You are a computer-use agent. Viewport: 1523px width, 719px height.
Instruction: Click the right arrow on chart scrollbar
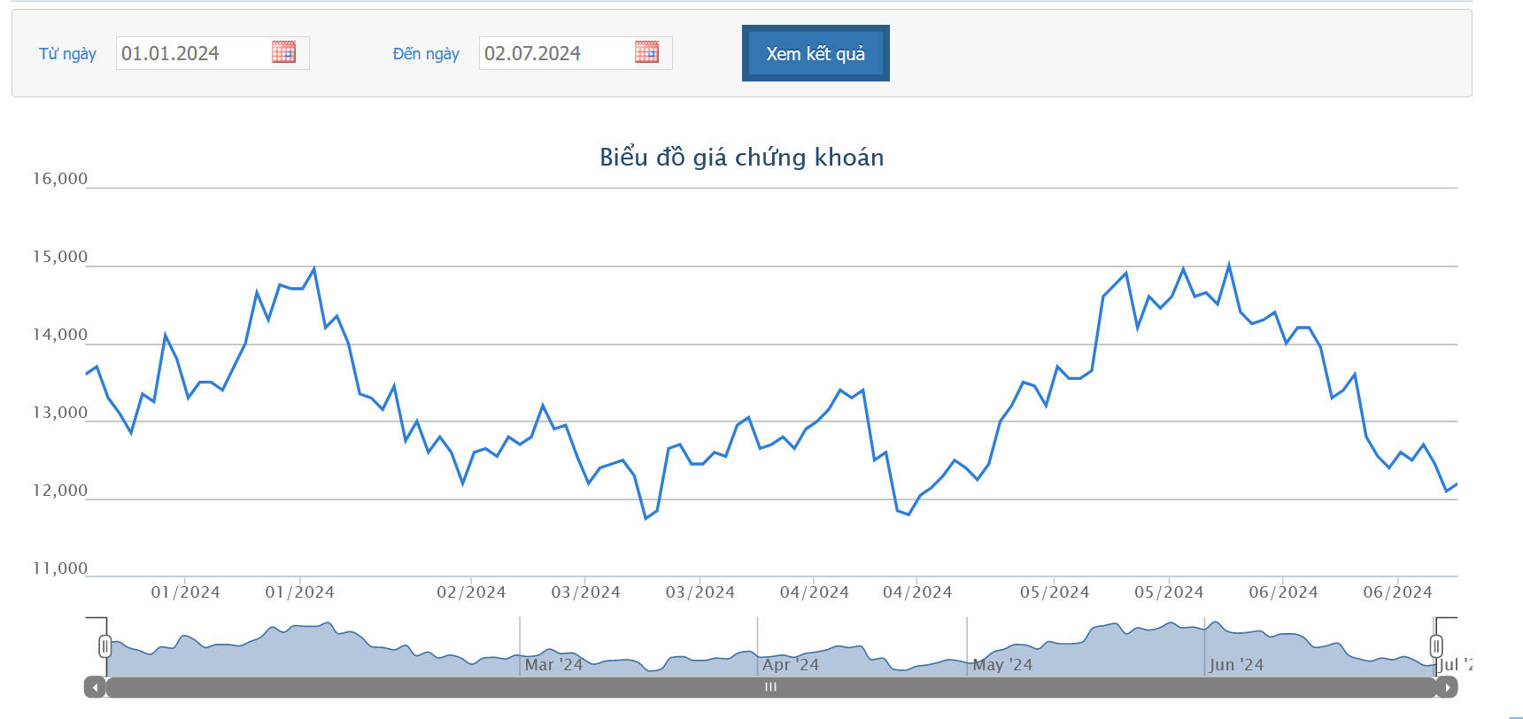pos(1447,687)
